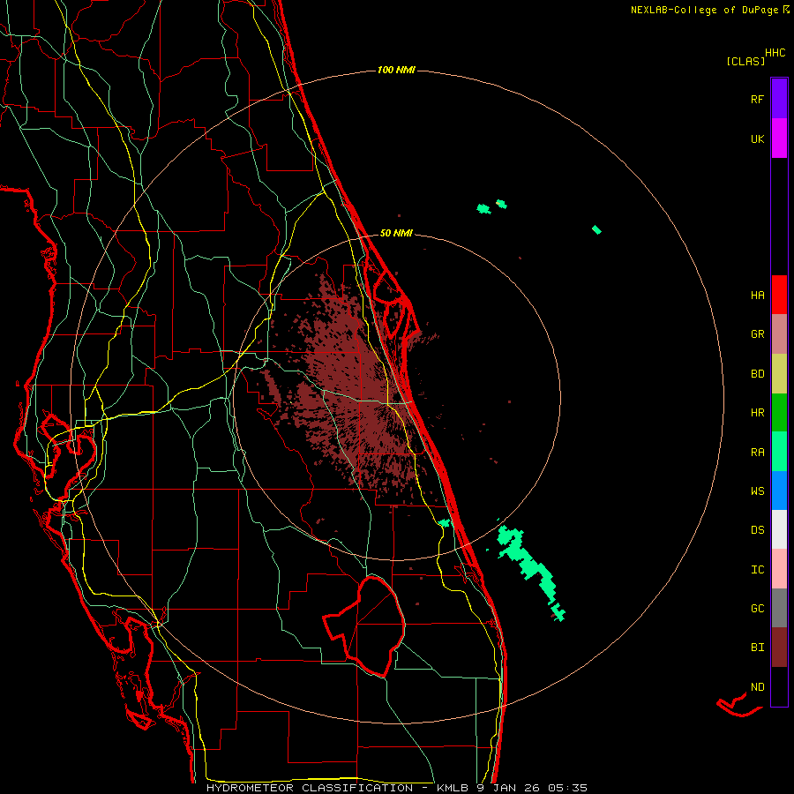Viewport: 794px width, 794px height.
Task: Click the WS legend label
Action: (x=757, y=491)
